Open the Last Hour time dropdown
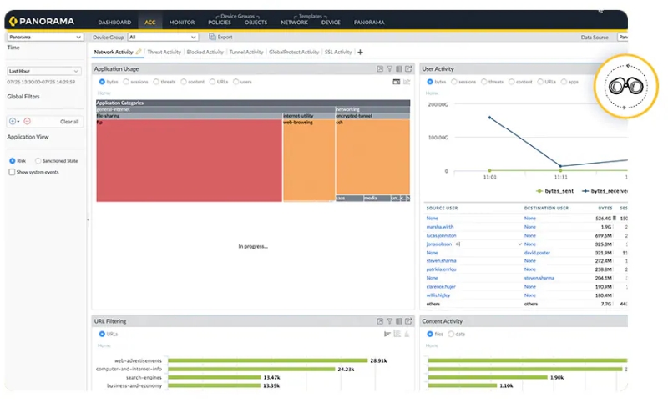 (44, 71)
